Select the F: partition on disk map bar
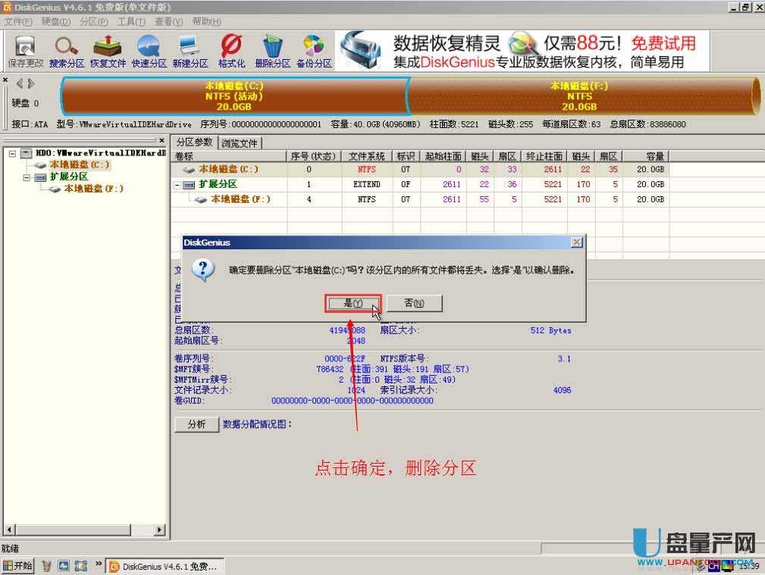Screen dimensions: 765x575 coord(580,96)
